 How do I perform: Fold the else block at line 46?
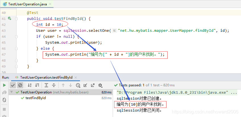click(x=16, y=49)
